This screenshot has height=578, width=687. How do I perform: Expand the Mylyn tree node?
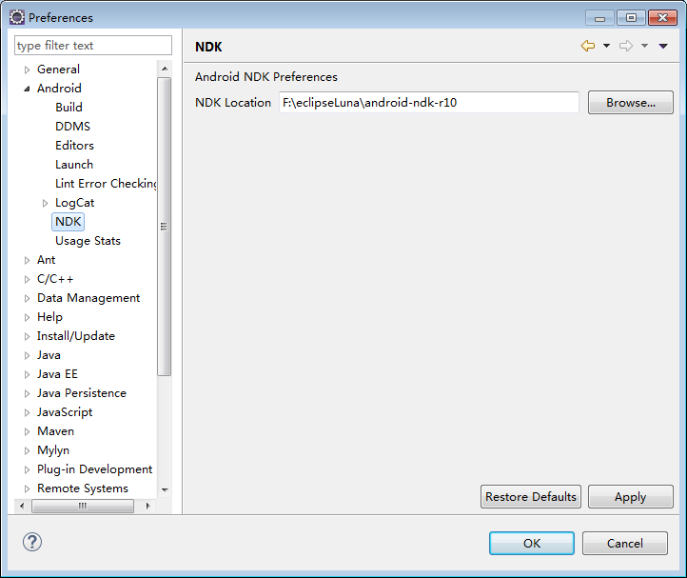pyautogui.click(x=28, y=450)
